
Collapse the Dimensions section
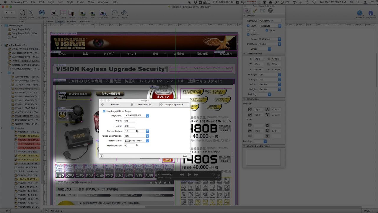[245, 99]
